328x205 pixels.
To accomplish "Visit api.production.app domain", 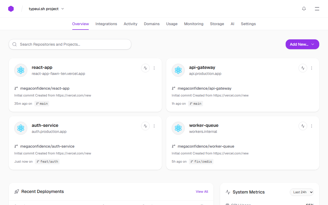I will click(205, 74).
